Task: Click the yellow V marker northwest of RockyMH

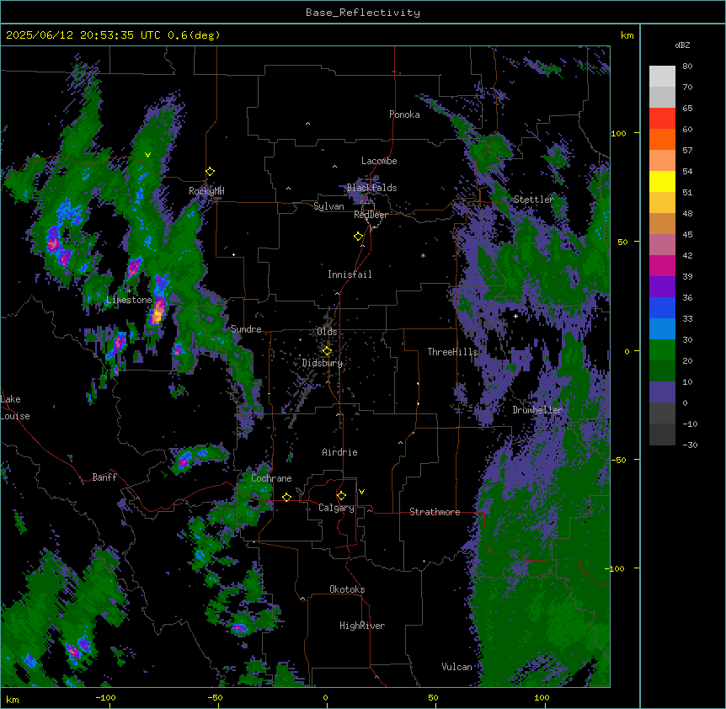Action: pyautogui.click(x=147, y=155)
